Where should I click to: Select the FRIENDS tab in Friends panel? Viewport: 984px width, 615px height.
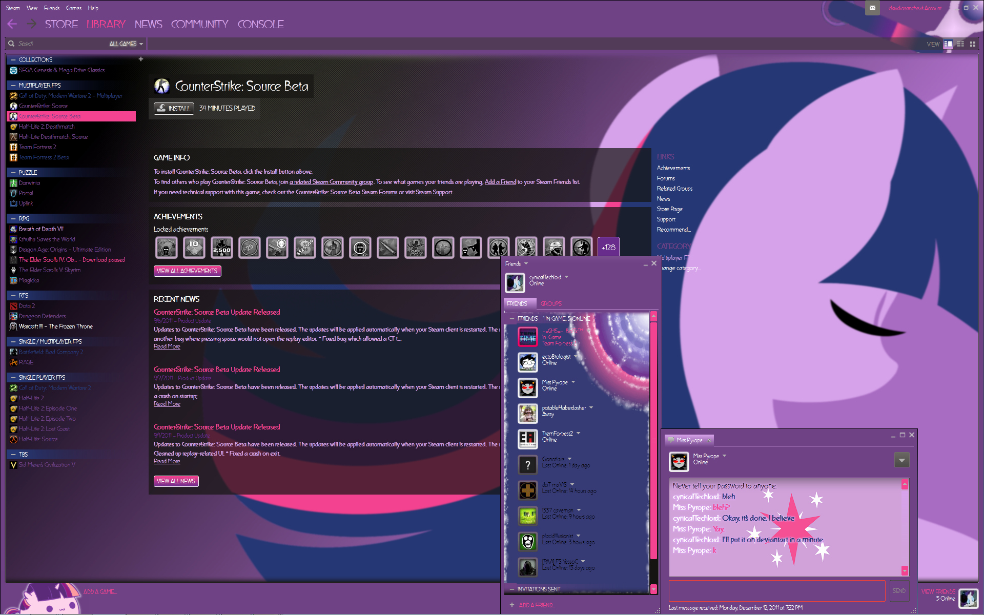(x=517, y=303)
